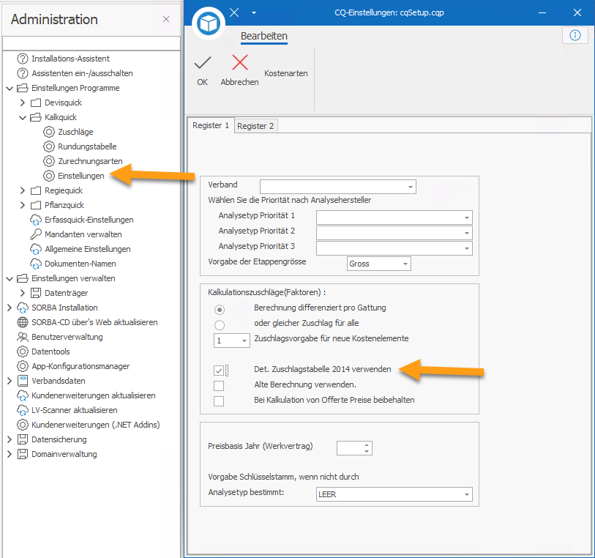Click the OK checkmark icon
The height and width of the screenshot is (558, 595).
click(203, 63)
